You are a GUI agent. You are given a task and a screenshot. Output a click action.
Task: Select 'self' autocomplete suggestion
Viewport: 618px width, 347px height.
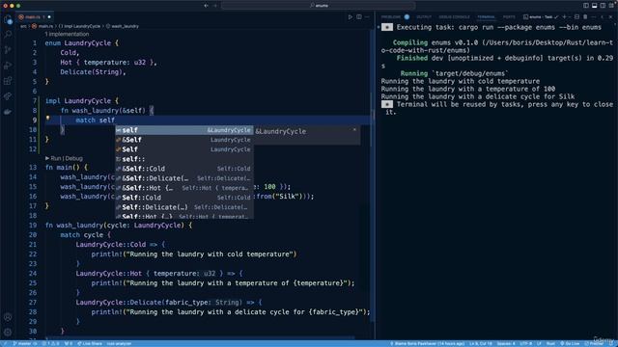[x=184, y=130]
